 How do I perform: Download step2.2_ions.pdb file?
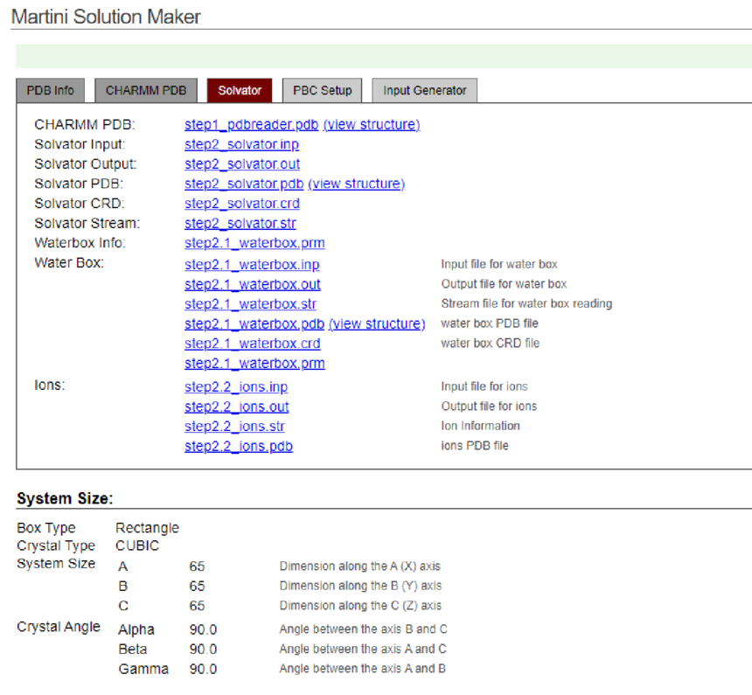[x=238, y=446]
